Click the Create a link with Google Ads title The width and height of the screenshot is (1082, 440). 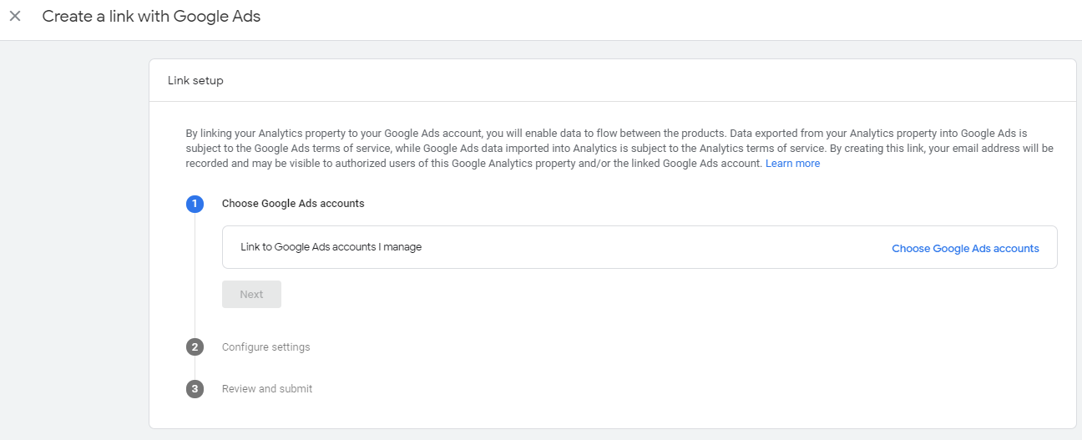tap(151, 16)
